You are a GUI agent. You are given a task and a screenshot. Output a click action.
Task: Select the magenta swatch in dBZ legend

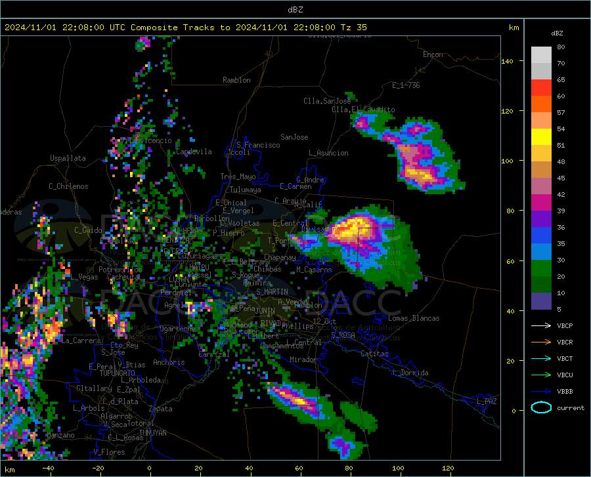541,203
